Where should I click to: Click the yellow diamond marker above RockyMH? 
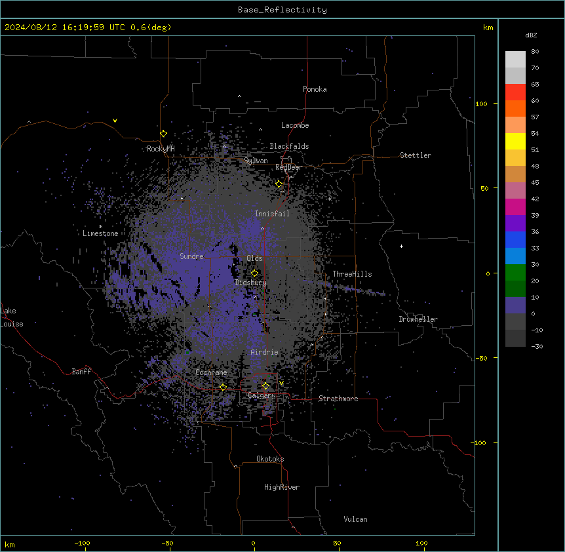[x=164, y=134]
